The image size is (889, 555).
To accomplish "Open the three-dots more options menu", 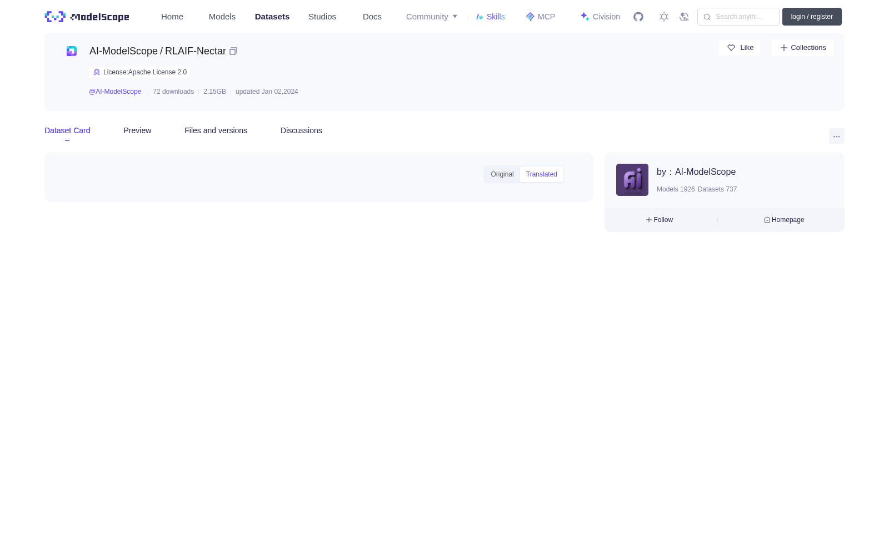I will pos(837,136).
